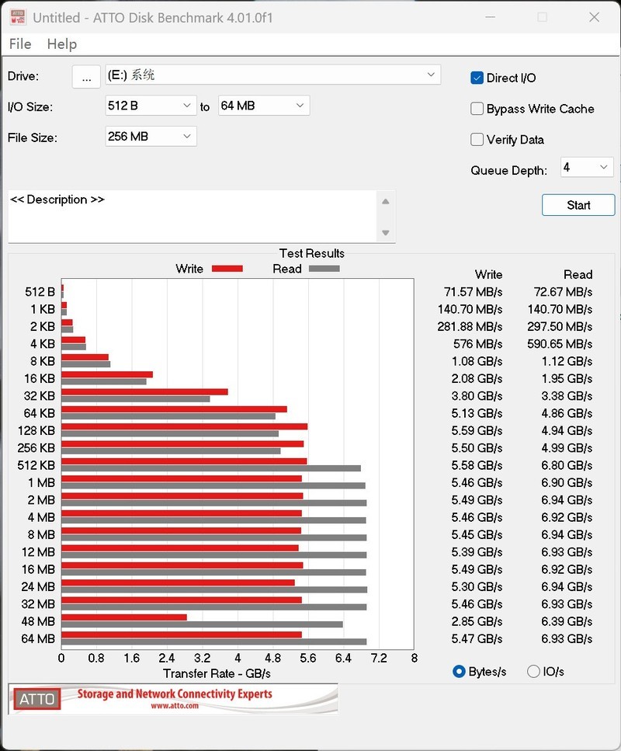Check the Verify Data option
621x751 pixels.
click(x=477, y=140)
